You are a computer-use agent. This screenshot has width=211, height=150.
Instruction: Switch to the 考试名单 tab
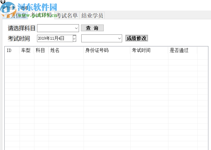point(67,15)
